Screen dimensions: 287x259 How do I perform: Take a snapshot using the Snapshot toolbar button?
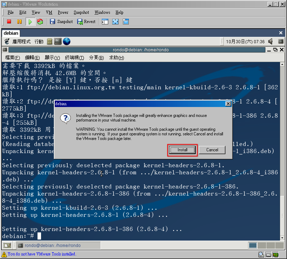[x=61, y=22]
